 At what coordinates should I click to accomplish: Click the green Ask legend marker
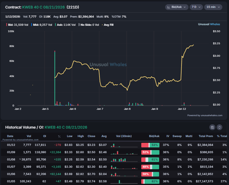(x=56, y=24)
